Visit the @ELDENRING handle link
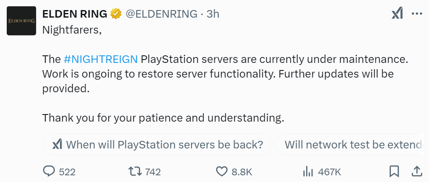This screenshot has width=429, height=182. [x=162, y=14]
